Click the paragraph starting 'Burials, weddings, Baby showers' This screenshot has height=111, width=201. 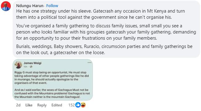pos(104,50)
